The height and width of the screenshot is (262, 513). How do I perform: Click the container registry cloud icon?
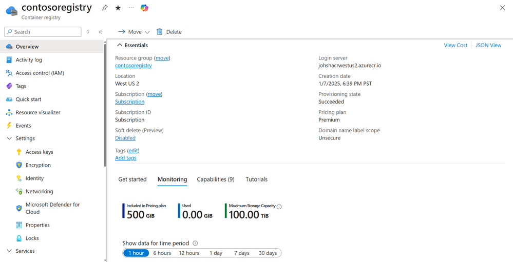[11, 11]
